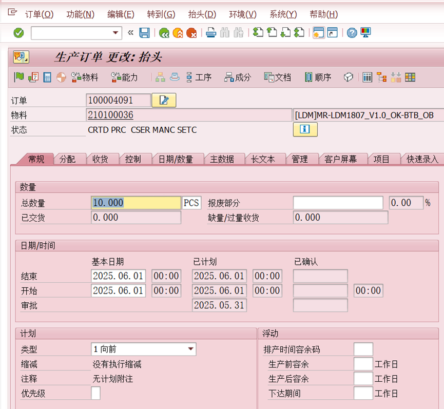The width and height of the screenshot is (444, 409).
Task: Open the 转到 menu
Action: 161,14
